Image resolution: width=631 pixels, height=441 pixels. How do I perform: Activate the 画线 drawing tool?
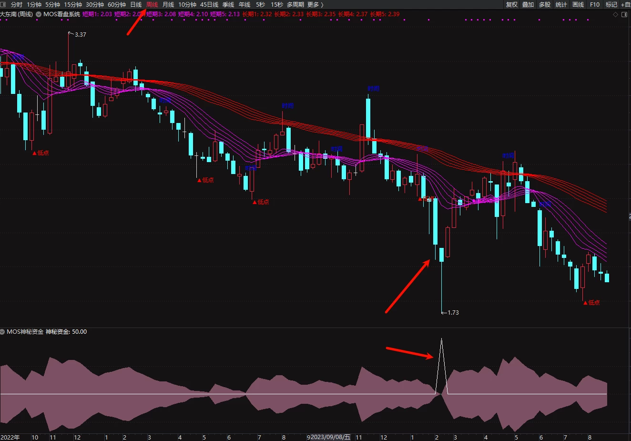tap(578, 5)
